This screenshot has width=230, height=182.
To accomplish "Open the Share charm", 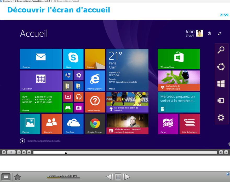I will 221,67.
